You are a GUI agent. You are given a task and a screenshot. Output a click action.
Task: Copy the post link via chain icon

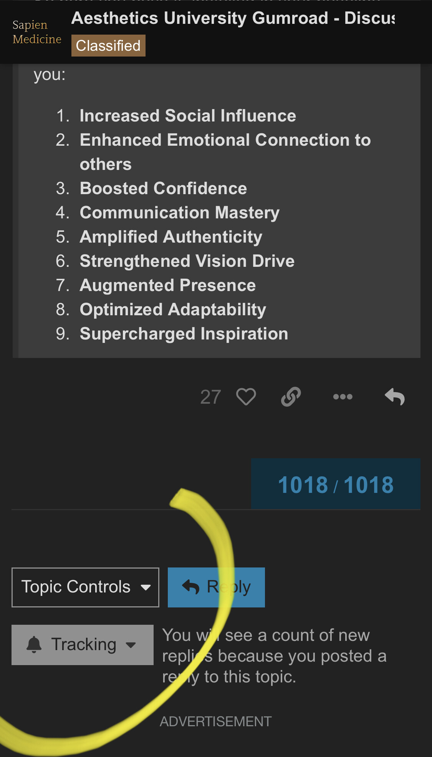(291, 397)
